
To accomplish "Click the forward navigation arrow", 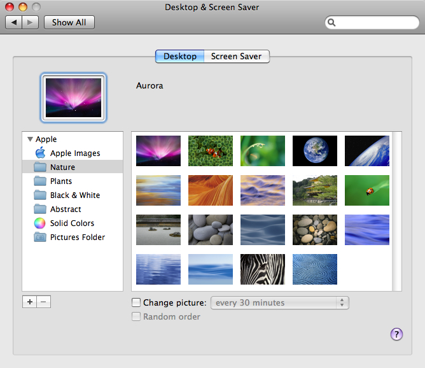I will [30, 22].
